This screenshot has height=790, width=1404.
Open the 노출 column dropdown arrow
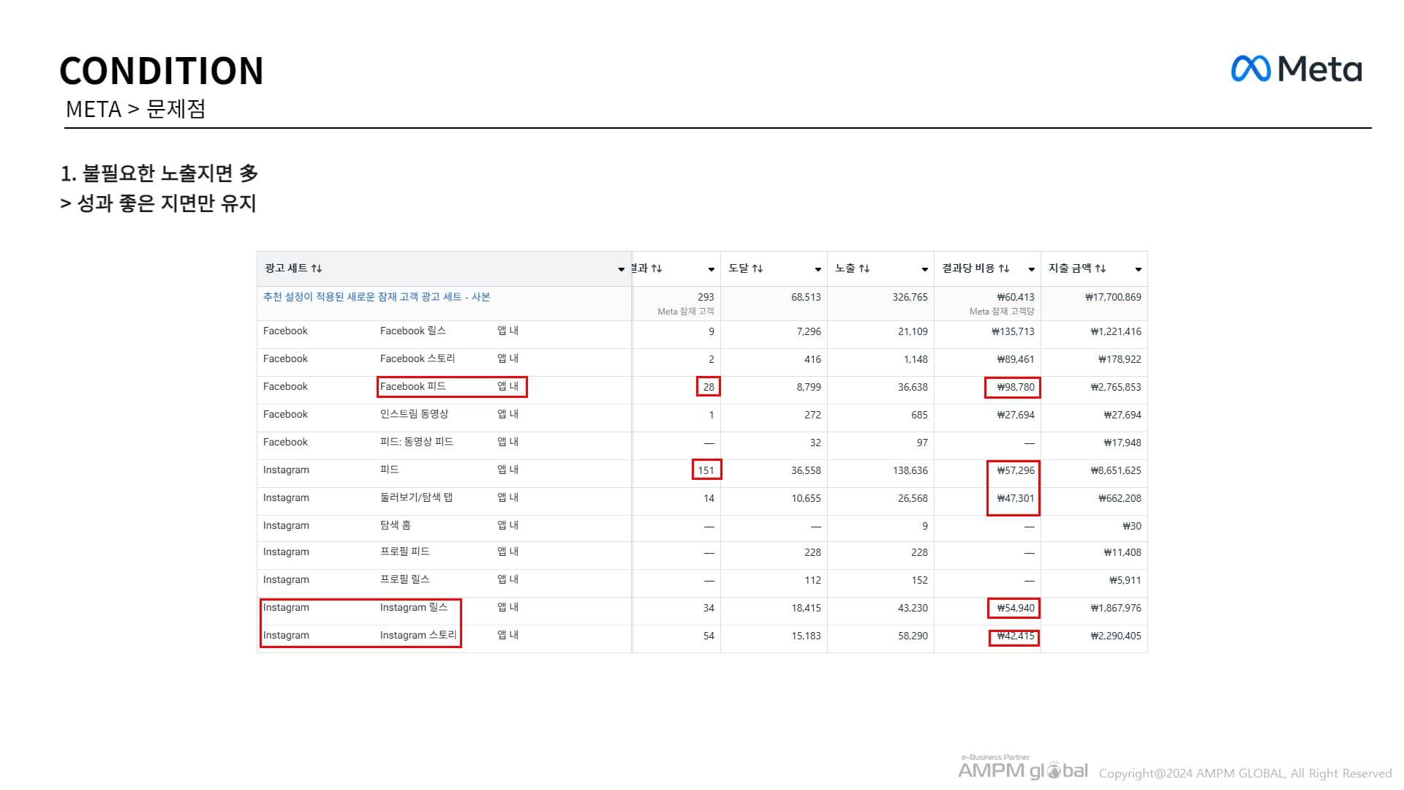click(x=925, y=269)
